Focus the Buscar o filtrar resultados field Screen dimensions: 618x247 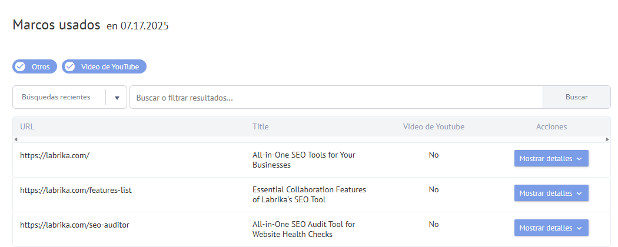point(336,97)
